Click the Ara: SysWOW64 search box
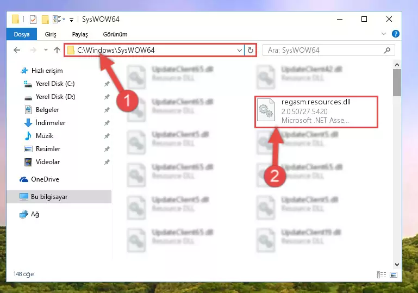Image resolution: width=418 pixels, height=293 pixels. 328,50
